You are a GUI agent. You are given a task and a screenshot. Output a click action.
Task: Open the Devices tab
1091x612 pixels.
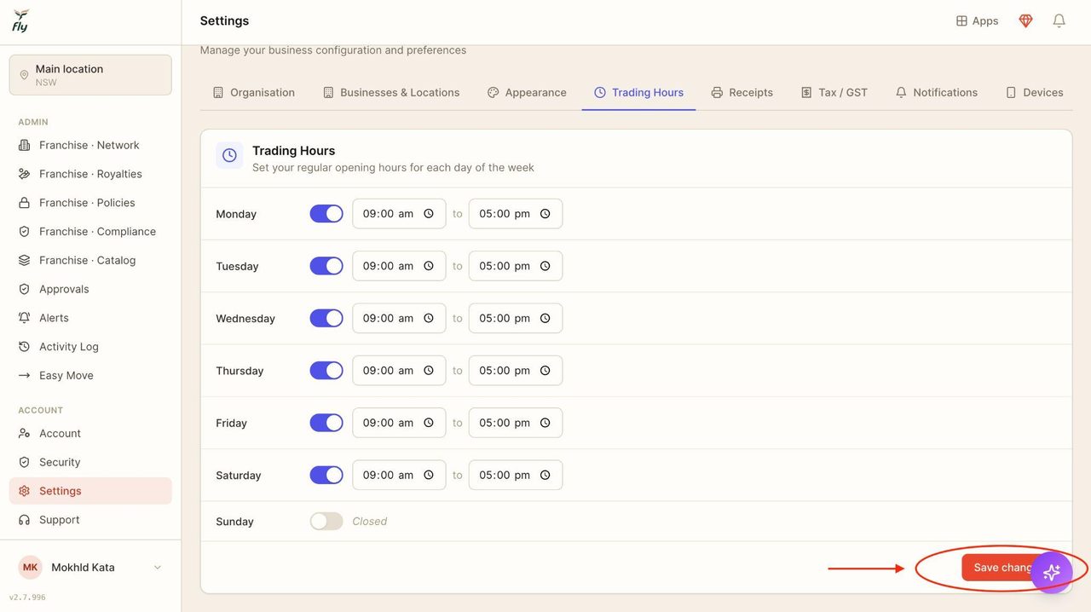coord(1035,92)
